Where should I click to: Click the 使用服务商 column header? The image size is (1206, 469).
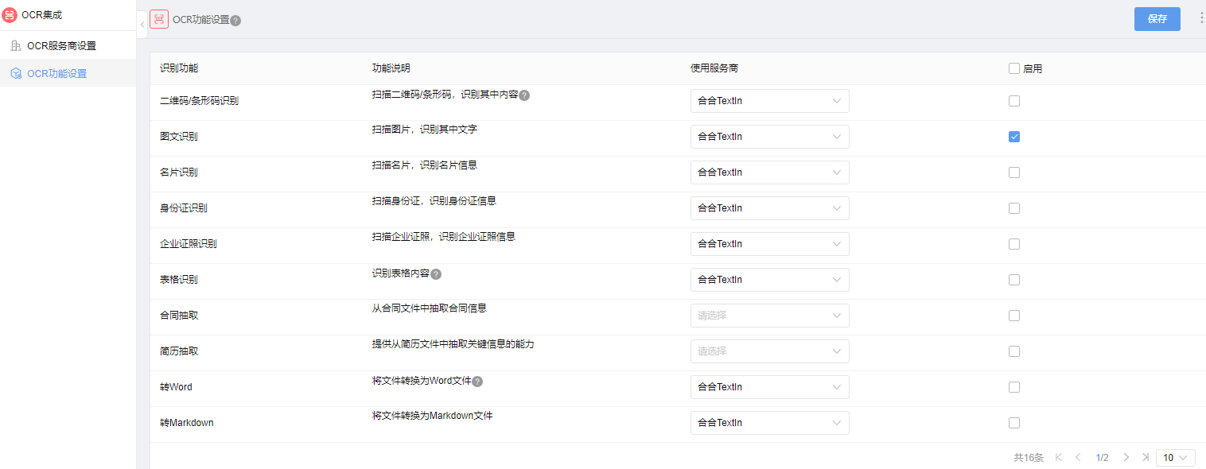[x=714, y=68]
